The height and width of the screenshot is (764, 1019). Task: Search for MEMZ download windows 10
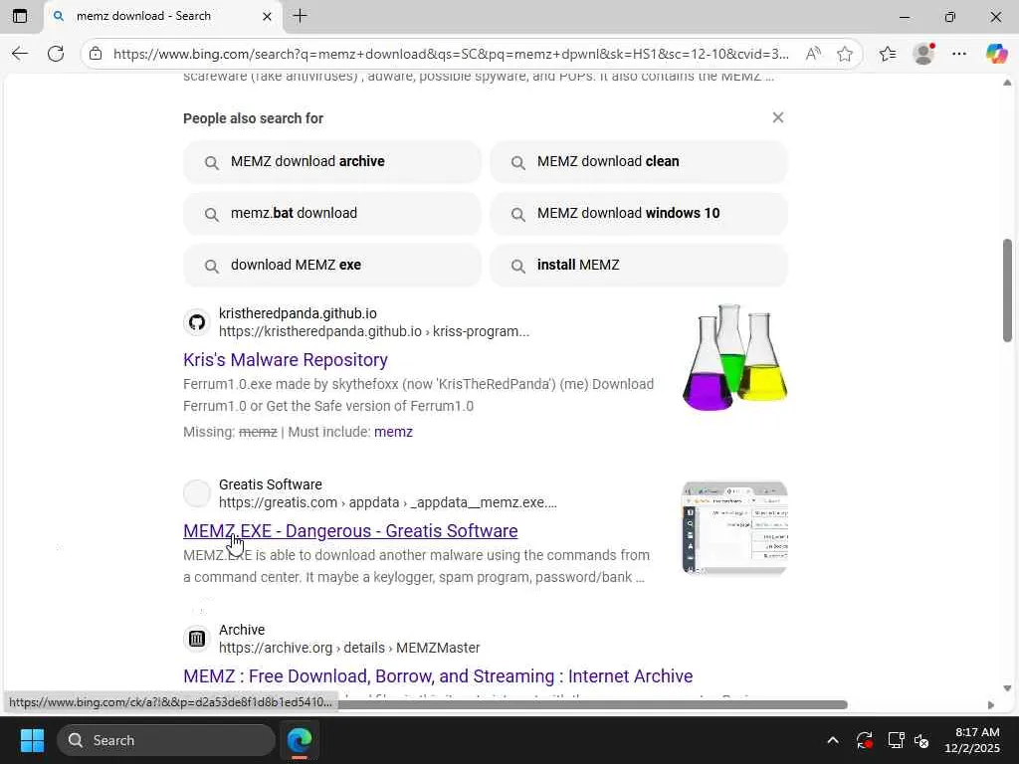pyautogui.click(x=639, y=213)
